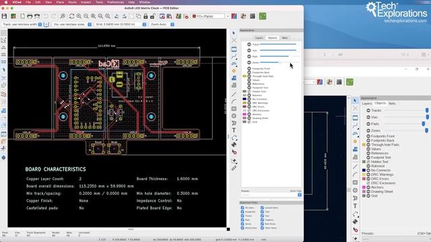Open the Design Rules Checker icon

click(186, 16)
